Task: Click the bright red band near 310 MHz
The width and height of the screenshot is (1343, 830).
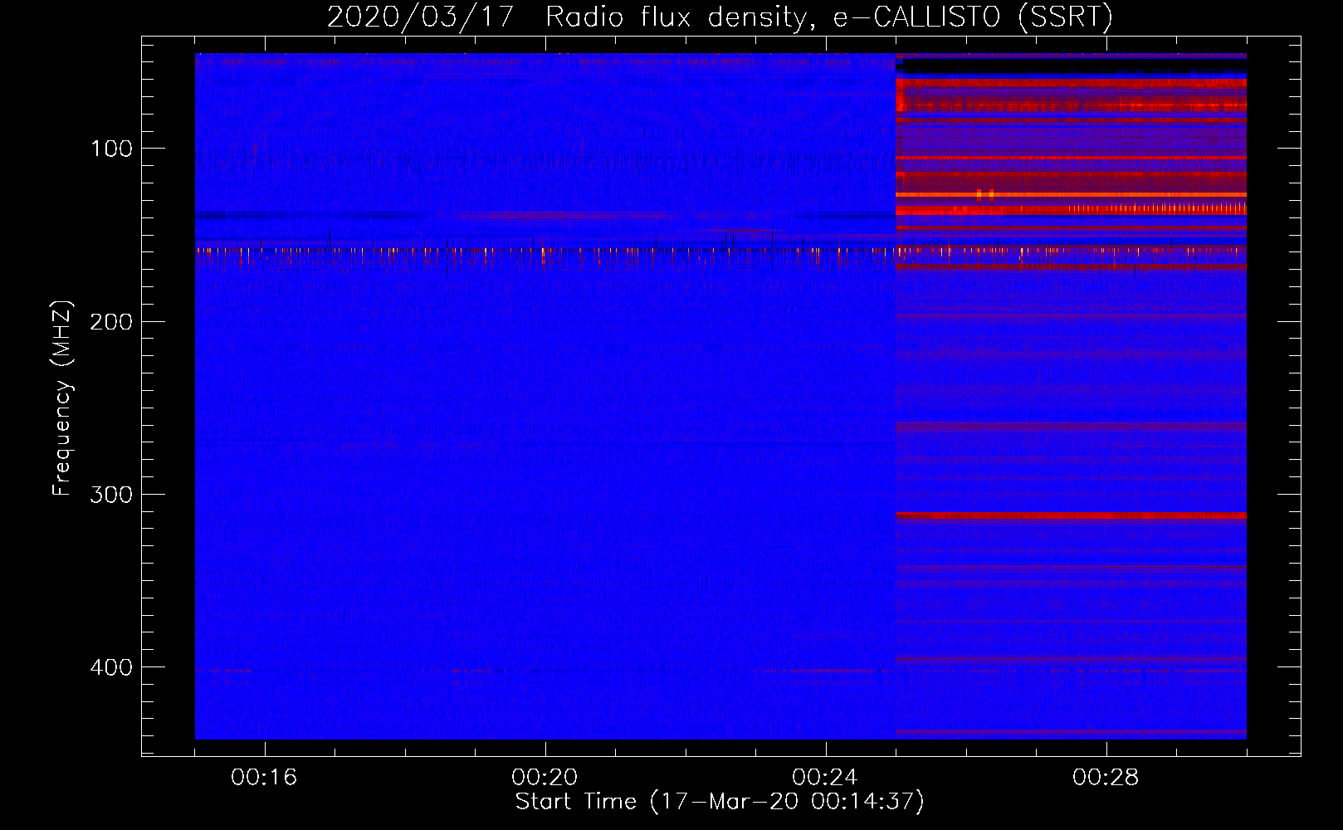Action: [x=1071, y=516]
